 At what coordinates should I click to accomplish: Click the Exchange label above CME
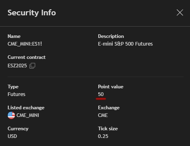(109, 108)
